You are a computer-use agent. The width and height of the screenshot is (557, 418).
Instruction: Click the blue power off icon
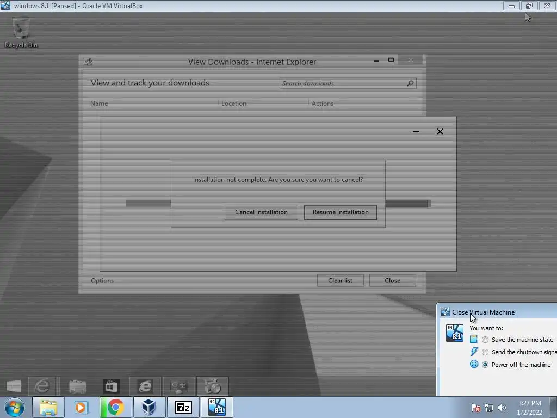pyautogui.click(x=474, y=364)
